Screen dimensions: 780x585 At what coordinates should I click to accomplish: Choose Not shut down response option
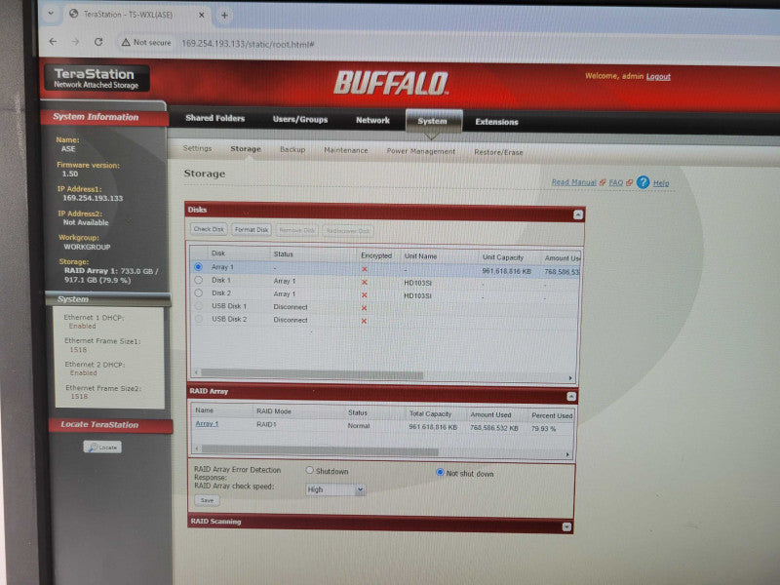[440, 472]
